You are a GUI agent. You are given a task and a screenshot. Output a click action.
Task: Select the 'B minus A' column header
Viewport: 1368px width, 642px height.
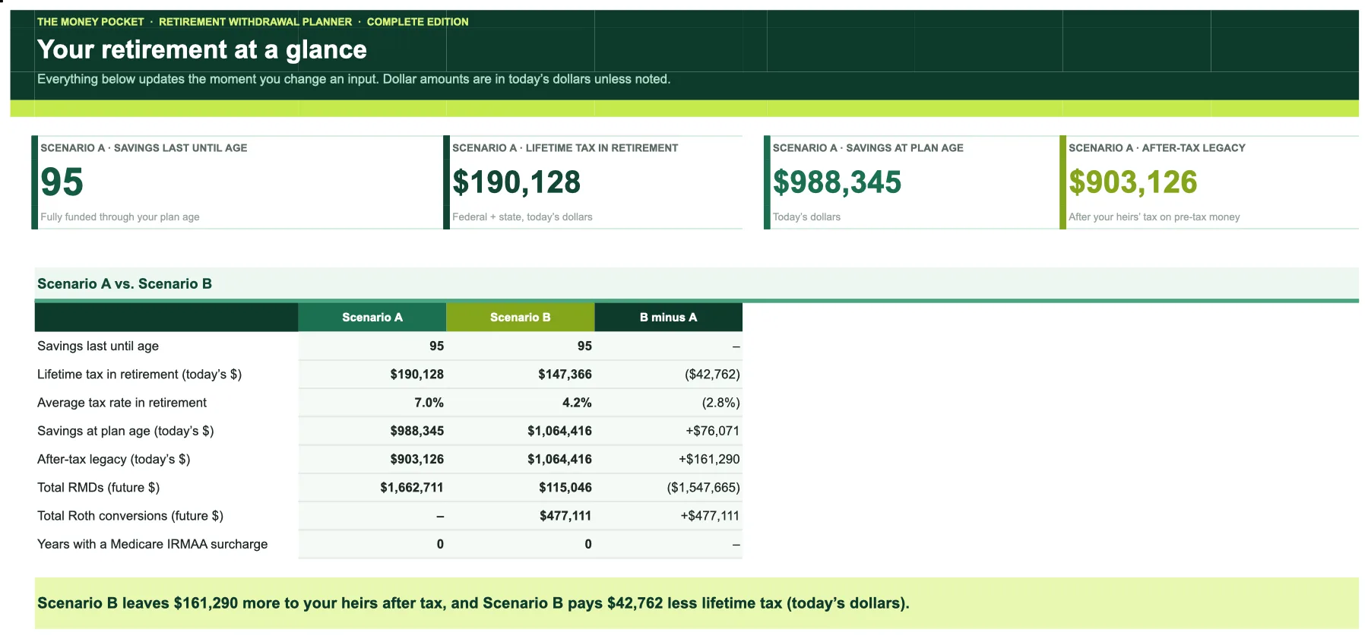(x=668, y=318)
